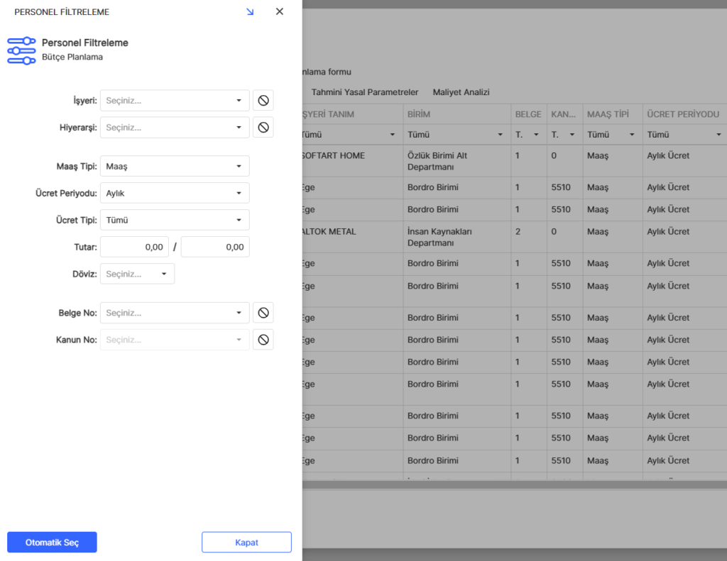Click the Kapat button
727x561 pixels.
click(246, 543)
